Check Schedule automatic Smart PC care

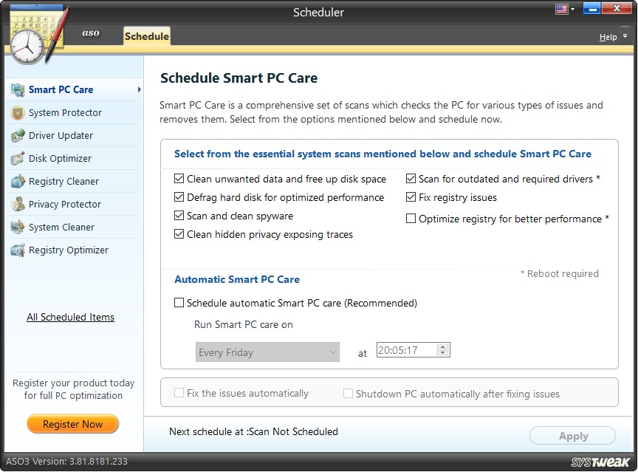[x=179, y=303]
